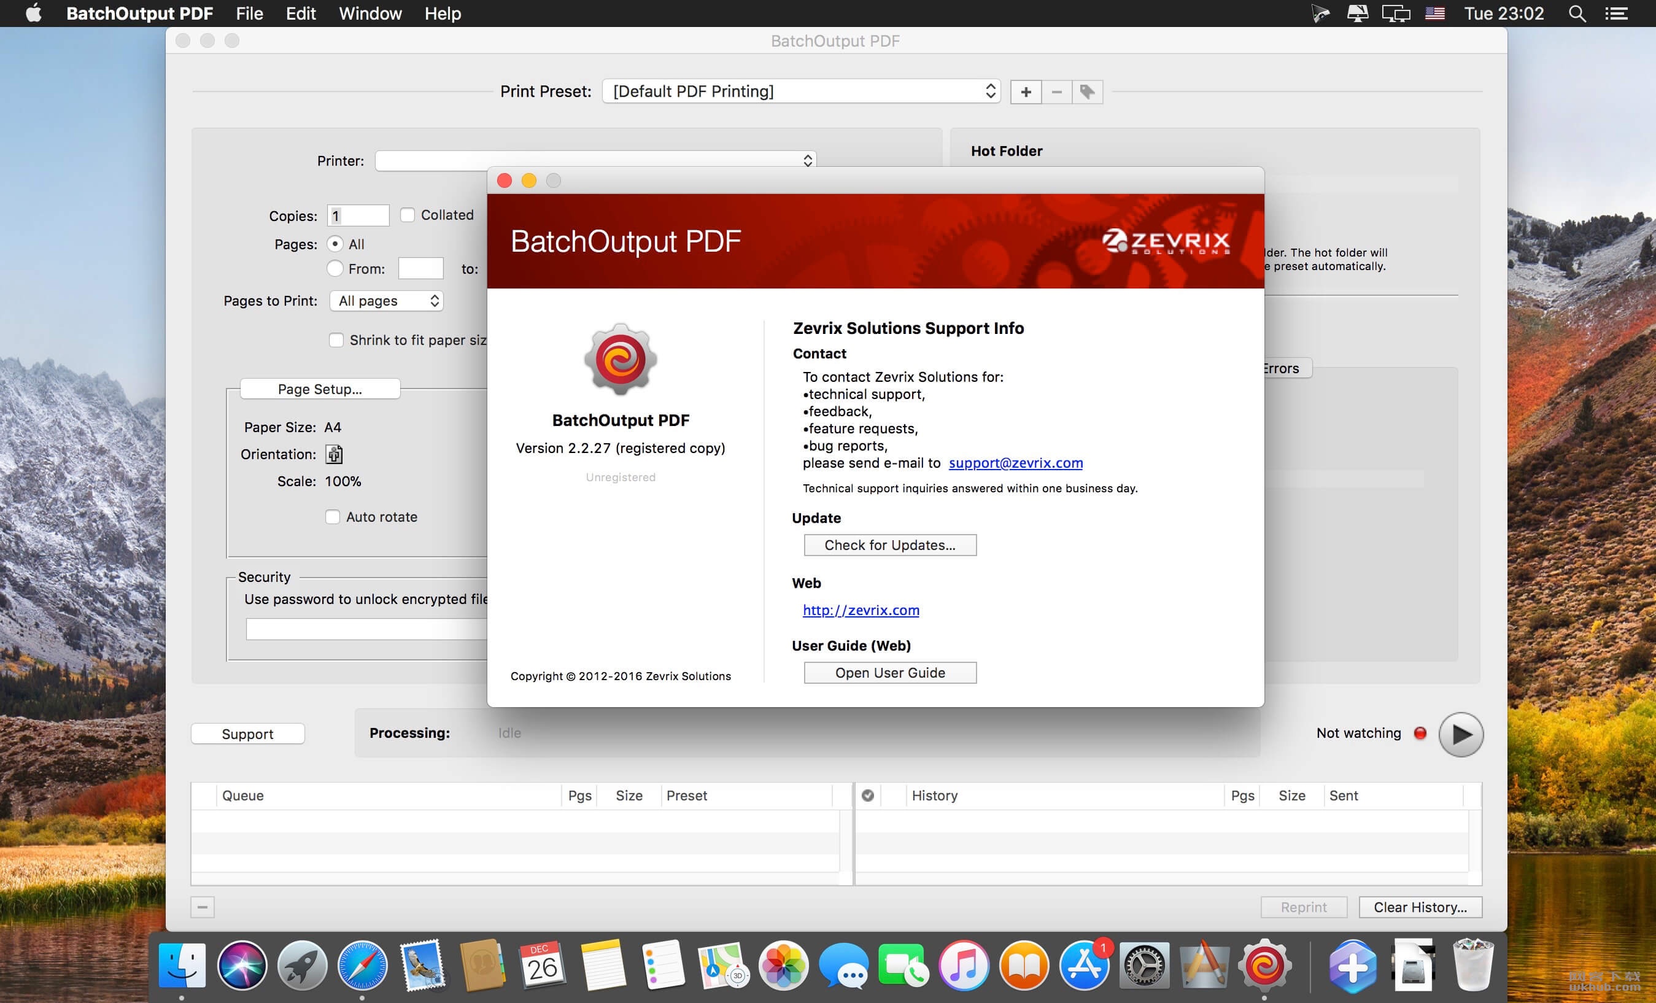Open App Store with badge
This screenshot has height=1003, width=1656.
click(1084, 966)
